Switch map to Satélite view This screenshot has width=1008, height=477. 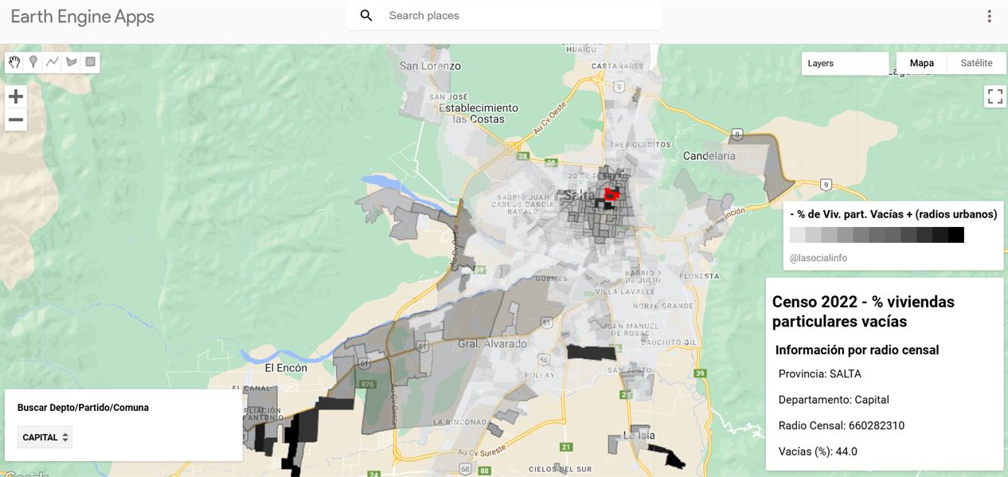click(x=976, y=63)
